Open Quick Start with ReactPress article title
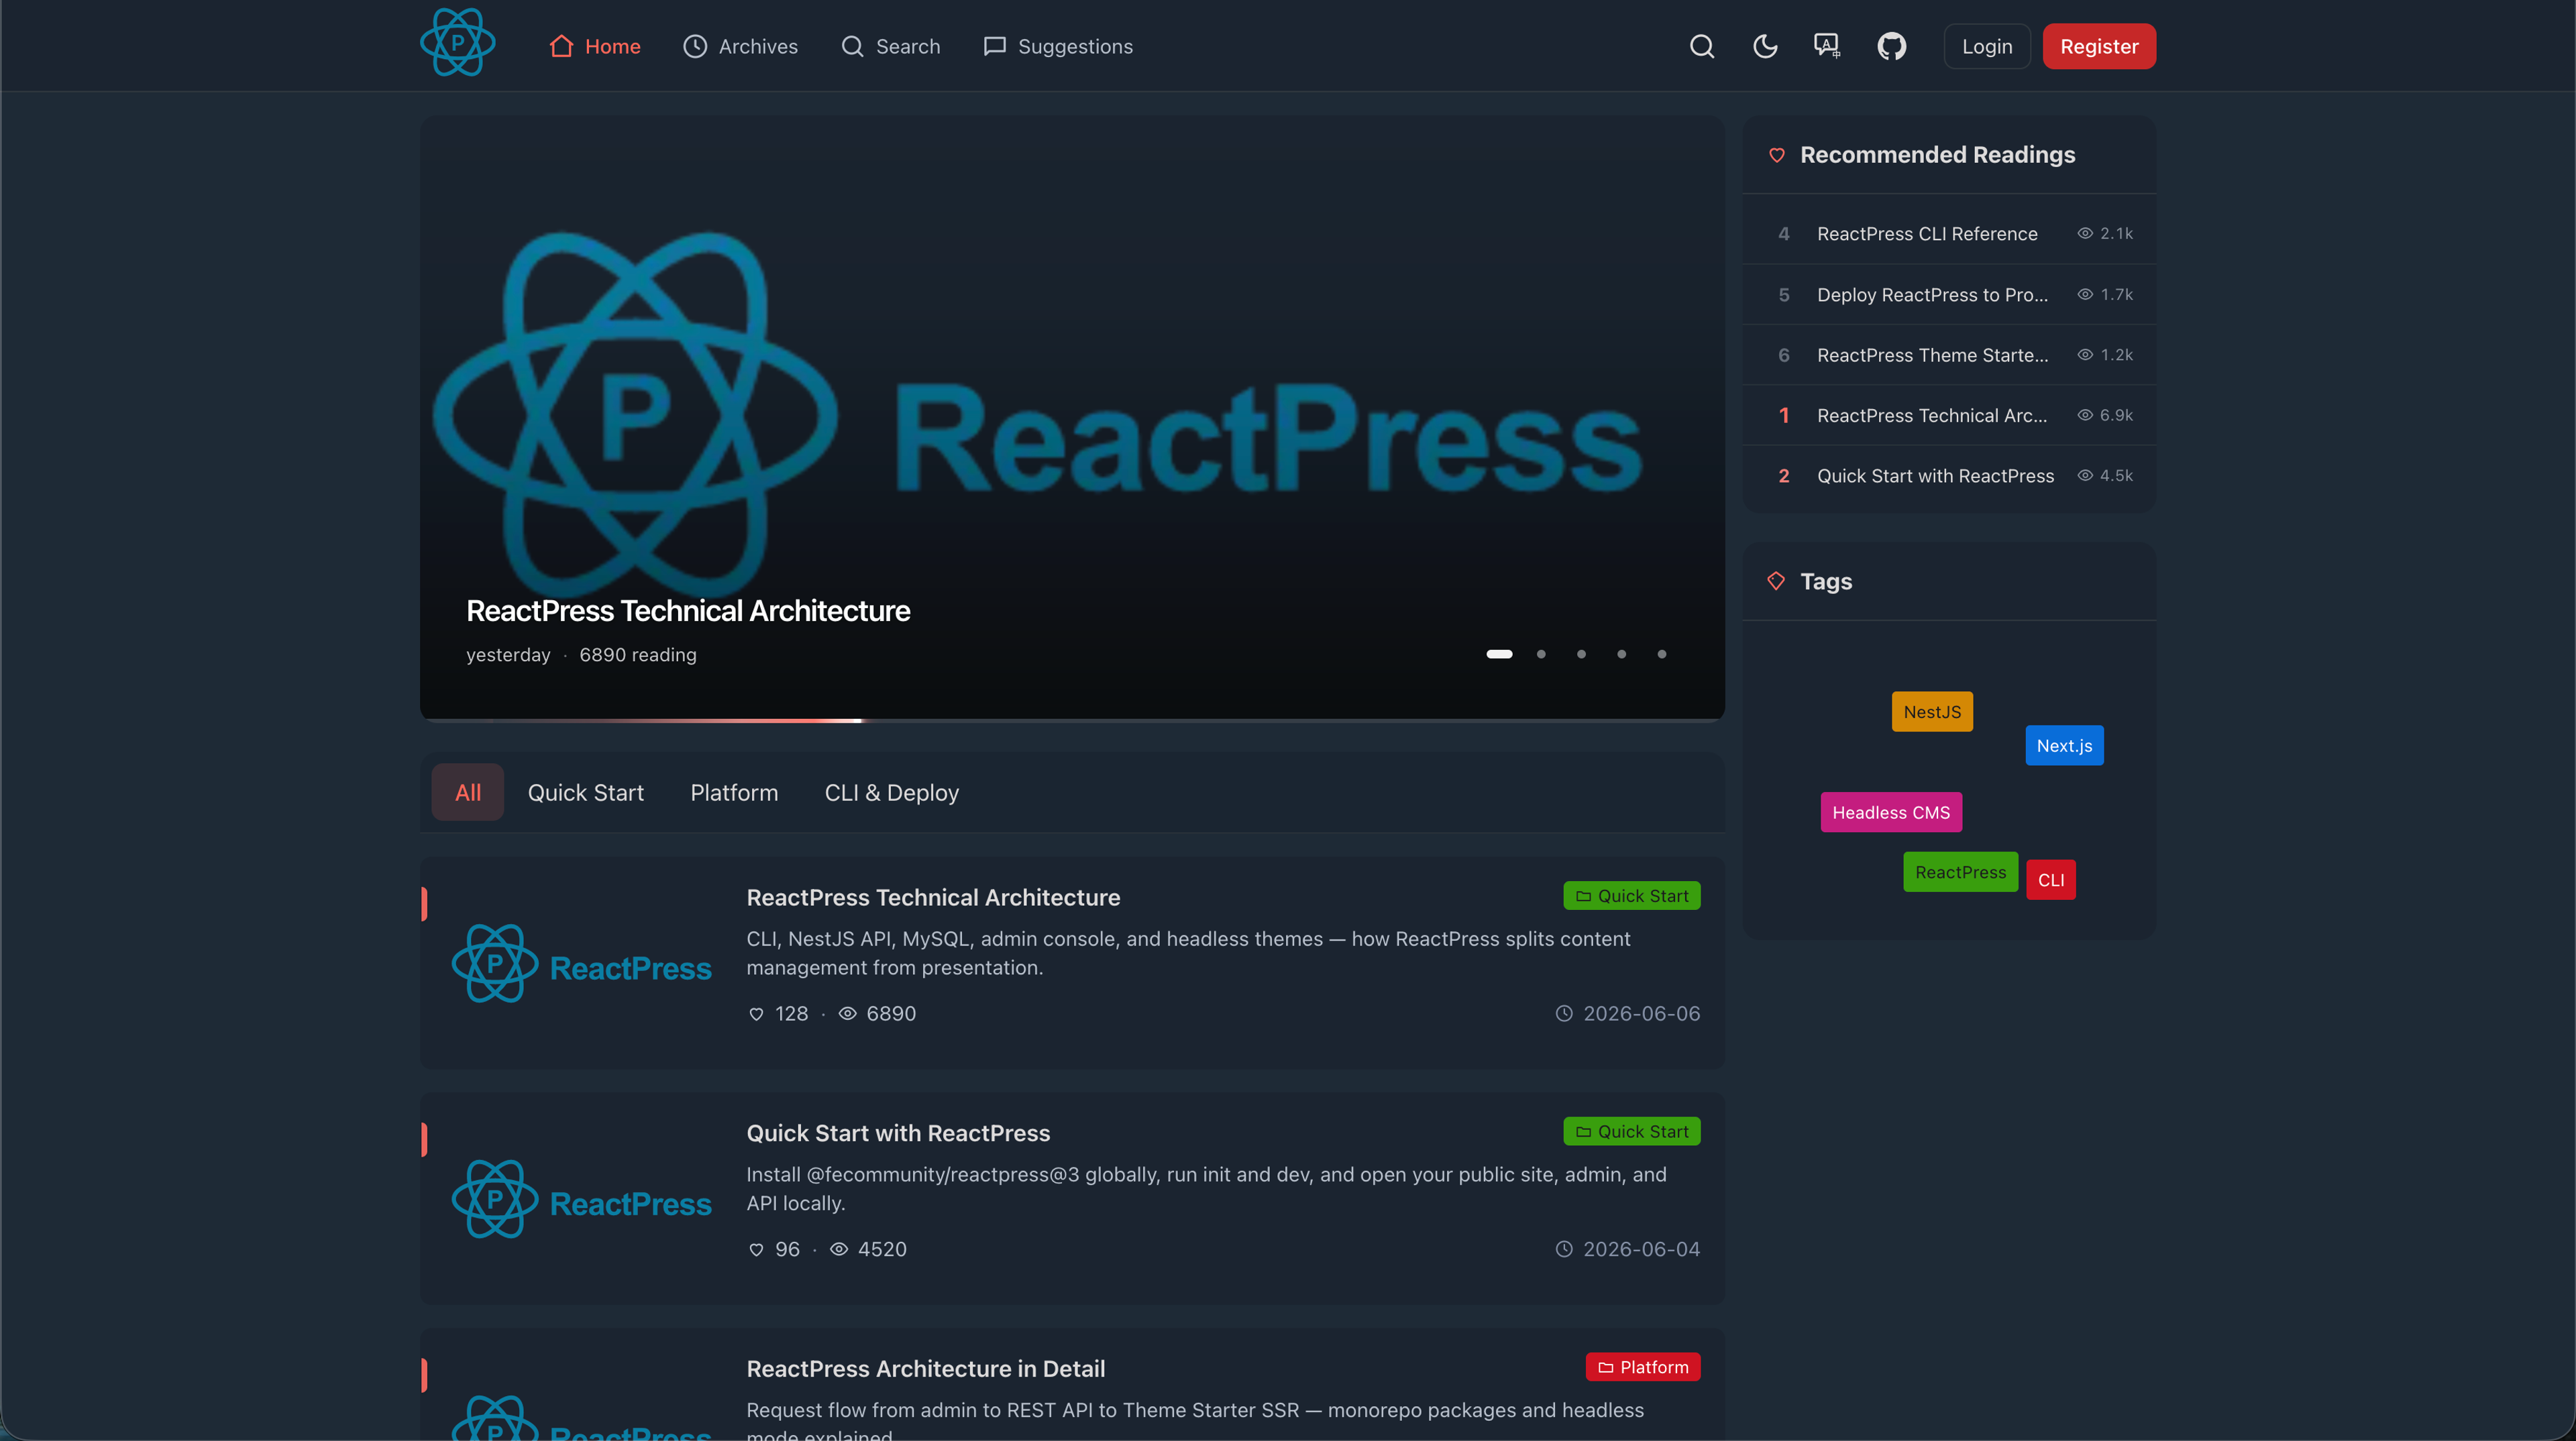The image size is (2576, 1441). pos(898,1133)
